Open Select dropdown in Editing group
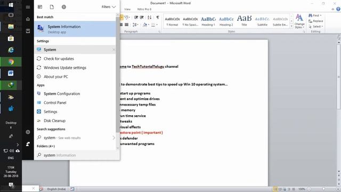The height and width of the screenshot is (192, 341). click(x=316, y=27)
